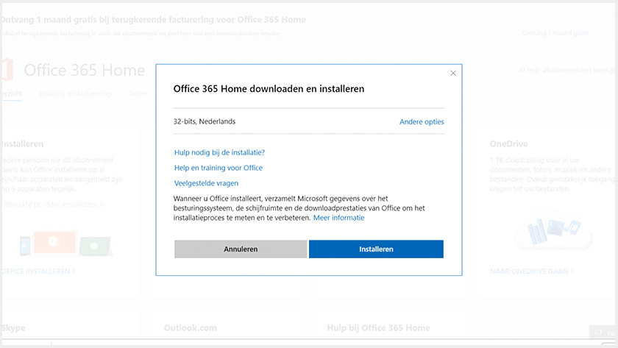The width and height of the screenshot is (618, 348).
Task: Click NAAR ONEDRIVE GAAN background link
Action: [532, 271]
